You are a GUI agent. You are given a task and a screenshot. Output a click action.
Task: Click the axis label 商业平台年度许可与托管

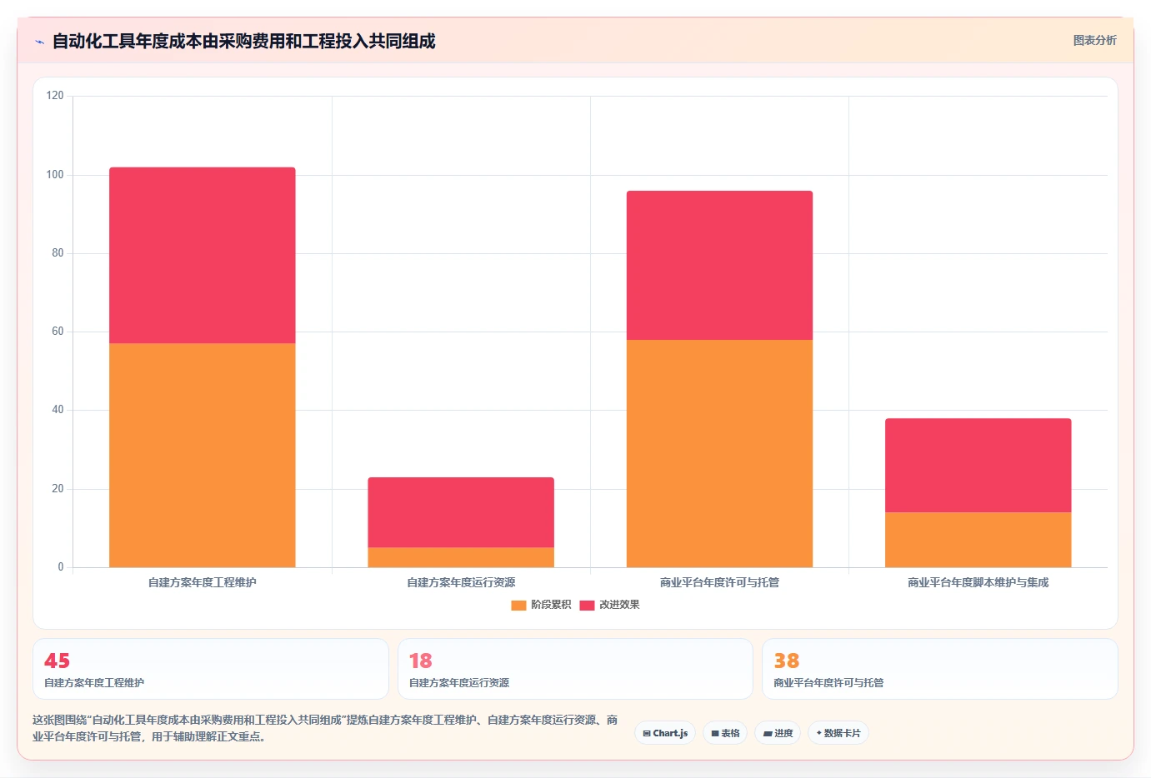click(x=719, y=582)
